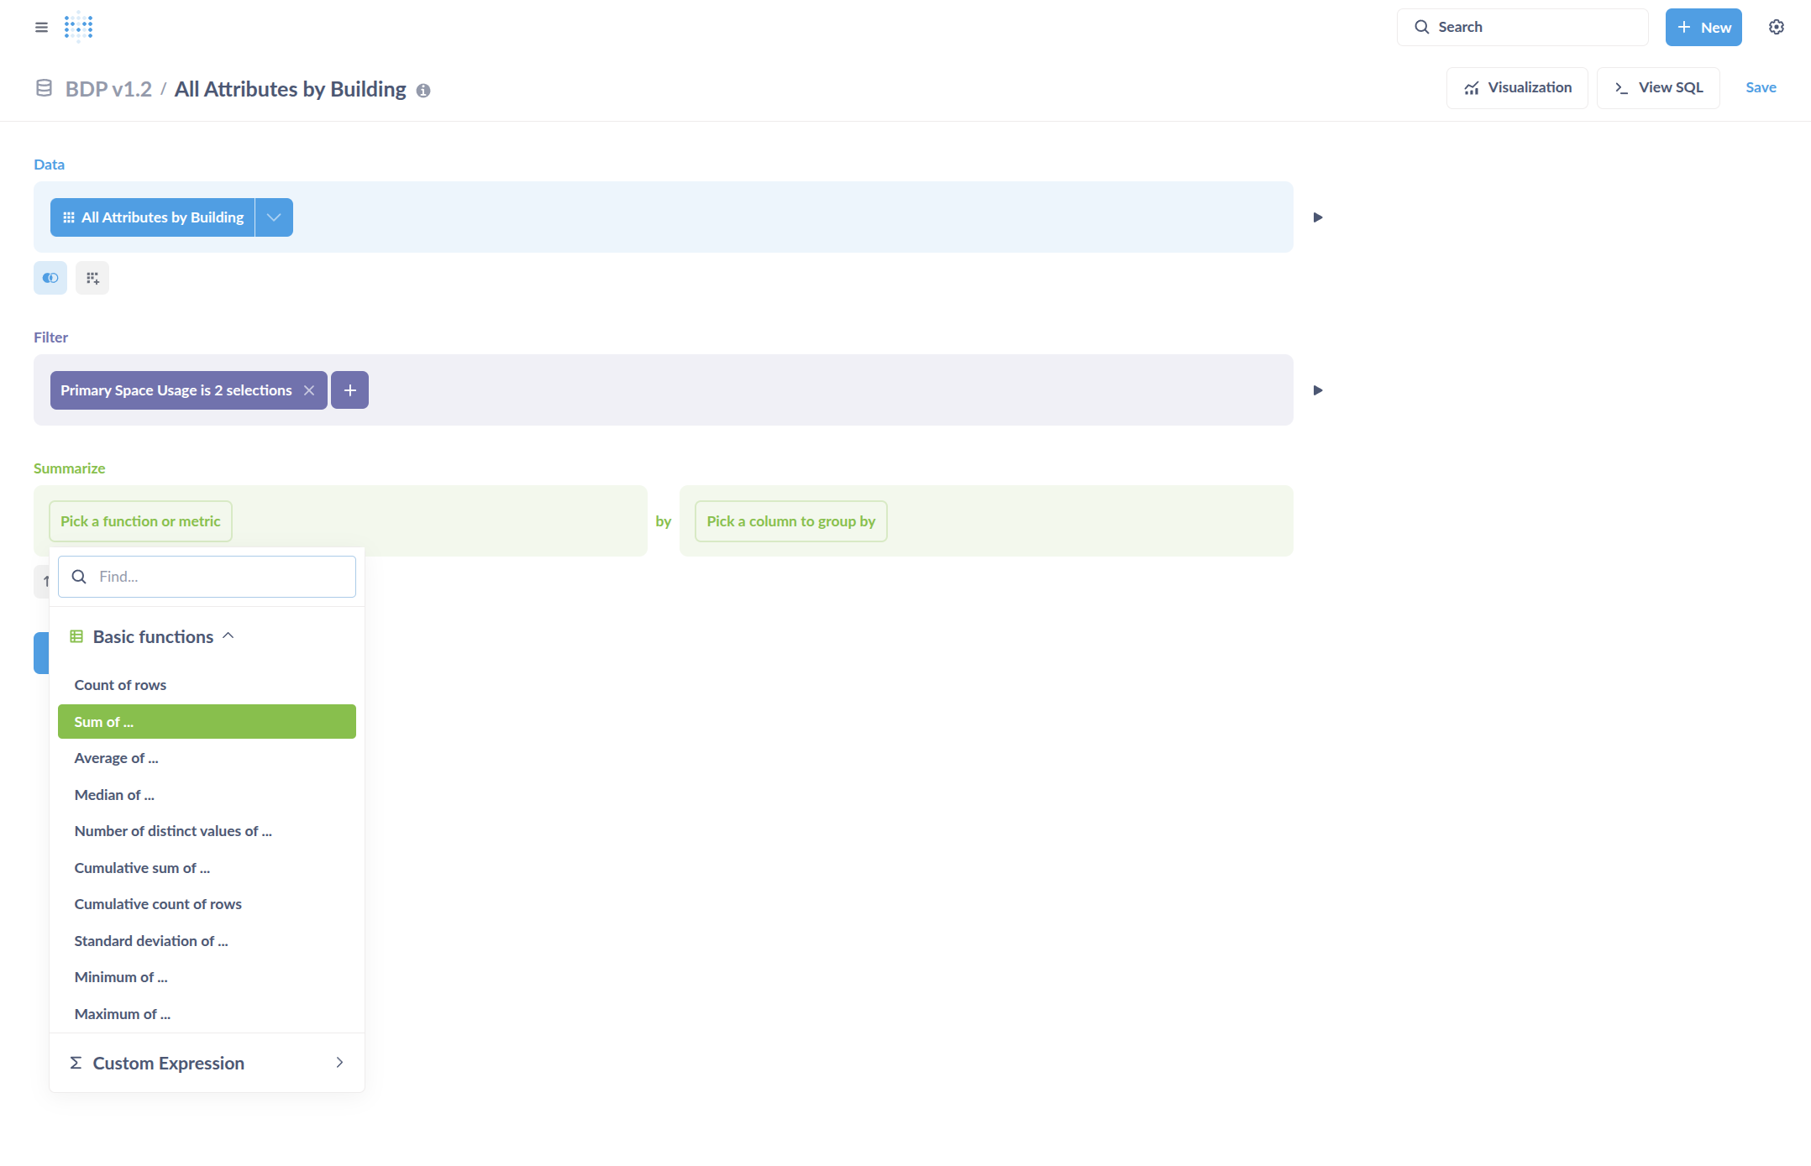The width and height of the screenshot is (1811, 1166).
Task: Click the info icon beside the title
Action: pos(423,91)
